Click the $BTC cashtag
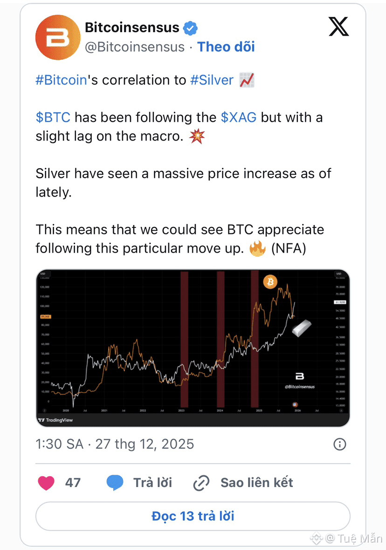 (x=53, y=117)
